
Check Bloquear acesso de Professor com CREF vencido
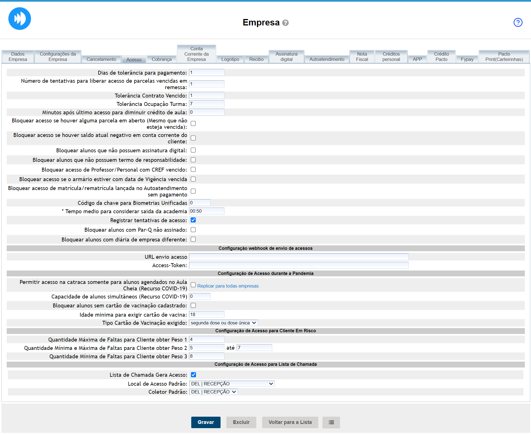[193, 170]
